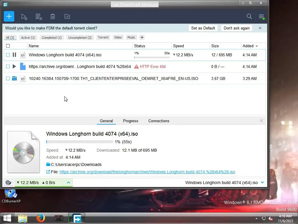Viewport: 298px width, 224px height.
Task: Click disc file icon of Longhorn row
Action: coord(23,55)
